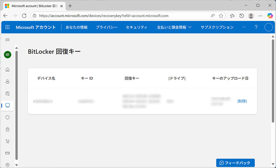Screen dimensions: 276x168
Task: Open the Microsoft app launcher grid
Action: (x=8, y=27)
